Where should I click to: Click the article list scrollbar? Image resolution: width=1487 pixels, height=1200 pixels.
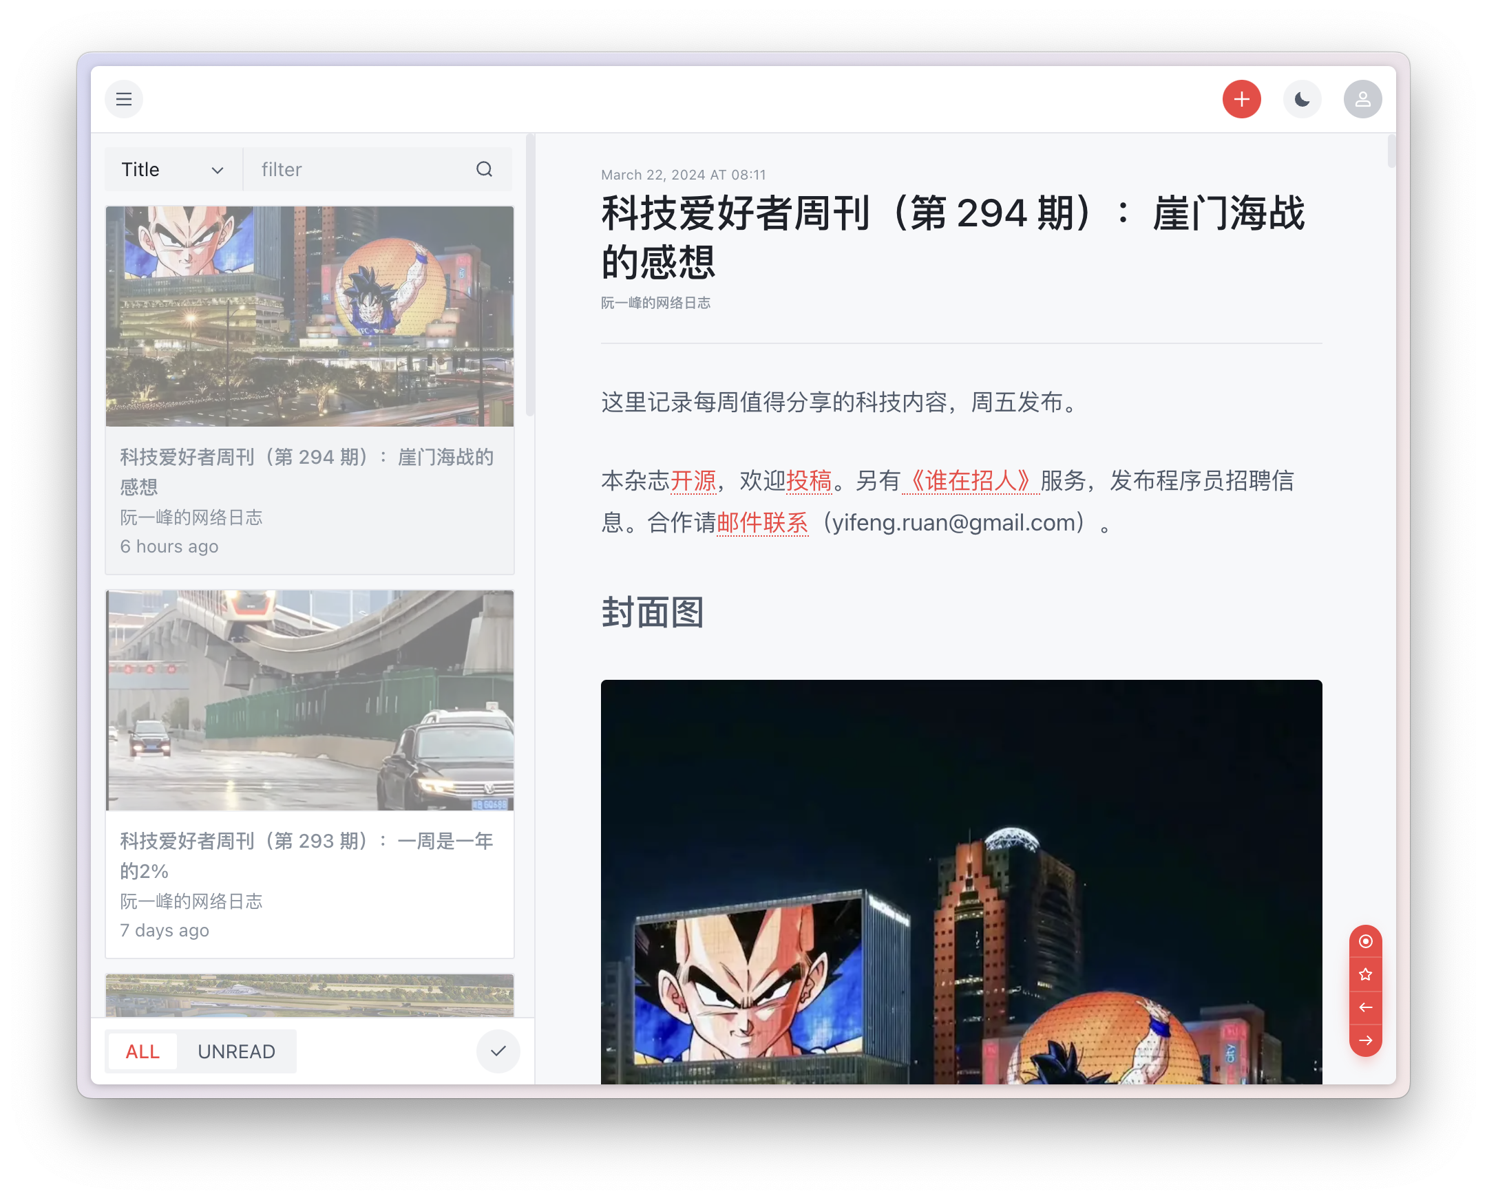[x=530, y=277]
